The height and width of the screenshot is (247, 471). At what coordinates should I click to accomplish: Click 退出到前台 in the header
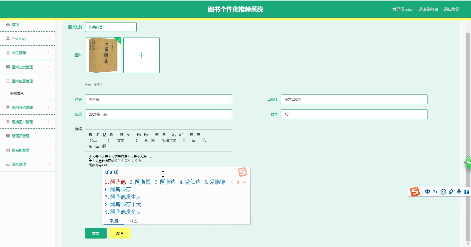pos(428,9)
